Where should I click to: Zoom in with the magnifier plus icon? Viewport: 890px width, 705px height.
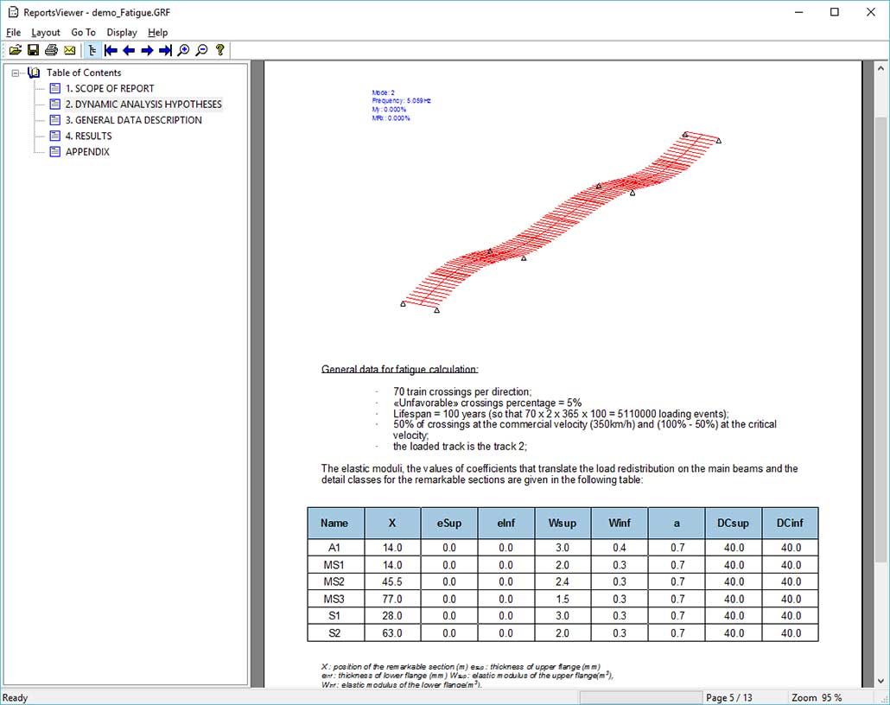pos(183,50)
